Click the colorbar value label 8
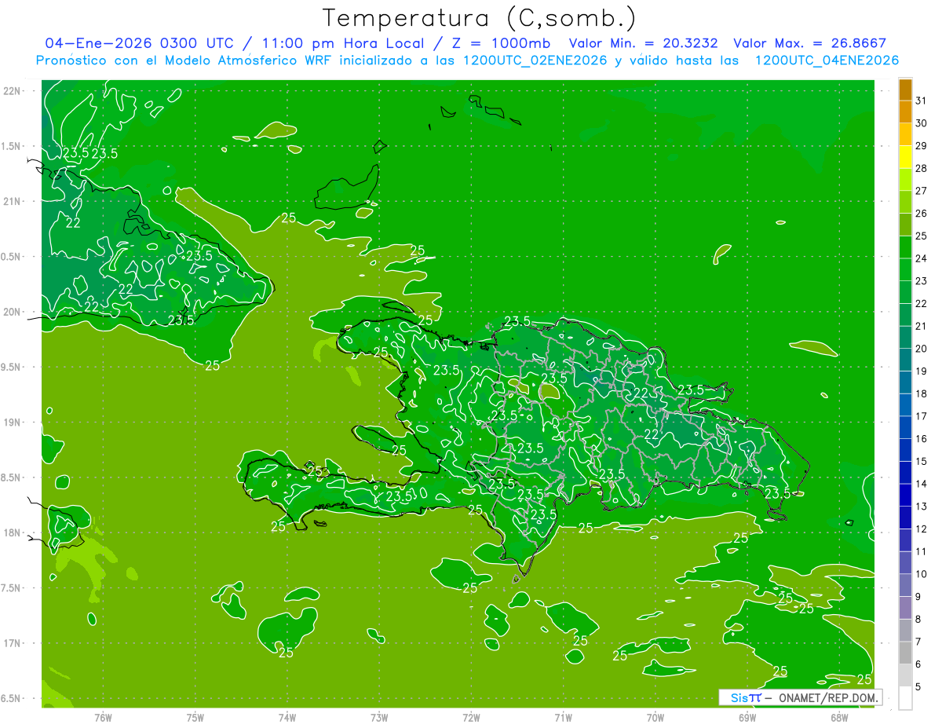This screenshot has width=942, height=728. tap(918, 620)
